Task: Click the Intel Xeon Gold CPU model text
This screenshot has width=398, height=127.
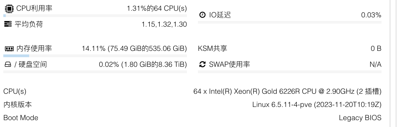Action: click(287, 91)
